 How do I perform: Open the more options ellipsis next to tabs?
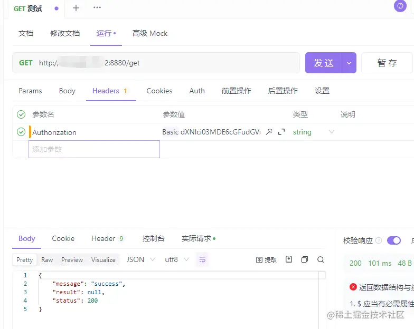coord(97,7)
